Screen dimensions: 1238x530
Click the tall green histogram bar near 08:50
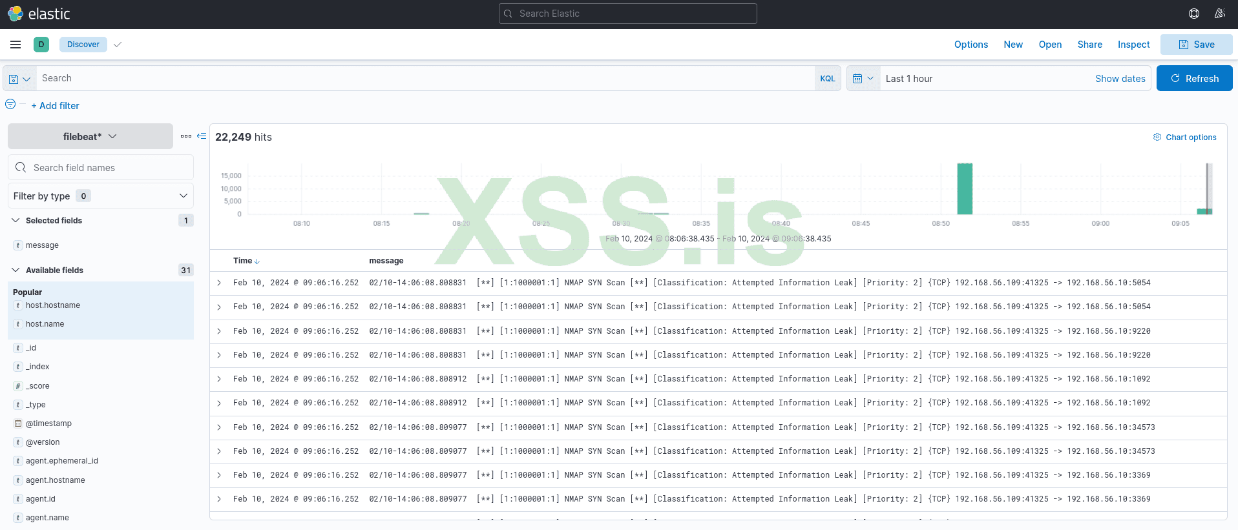[965, 189]
